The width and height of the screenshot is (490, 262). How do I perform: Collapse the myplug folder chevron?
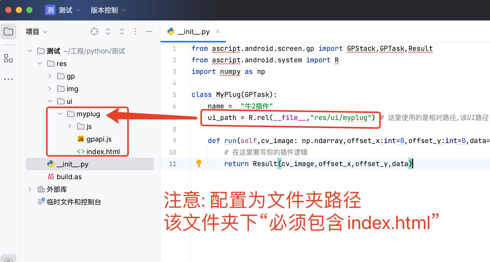click(x=60, y=114)
